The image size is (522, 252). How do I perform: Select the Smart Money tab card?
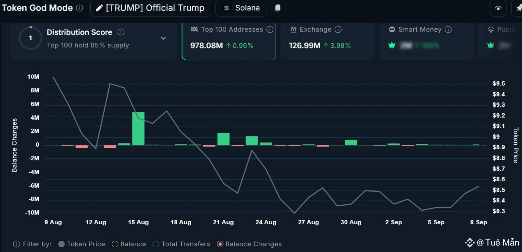pos(427,41)
